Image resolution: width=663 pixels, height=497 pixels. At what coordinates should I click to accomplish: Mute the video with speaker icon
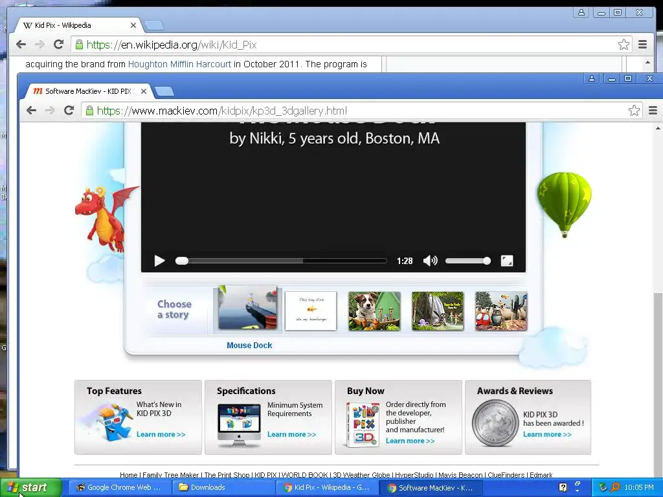(x=431, y=261)
